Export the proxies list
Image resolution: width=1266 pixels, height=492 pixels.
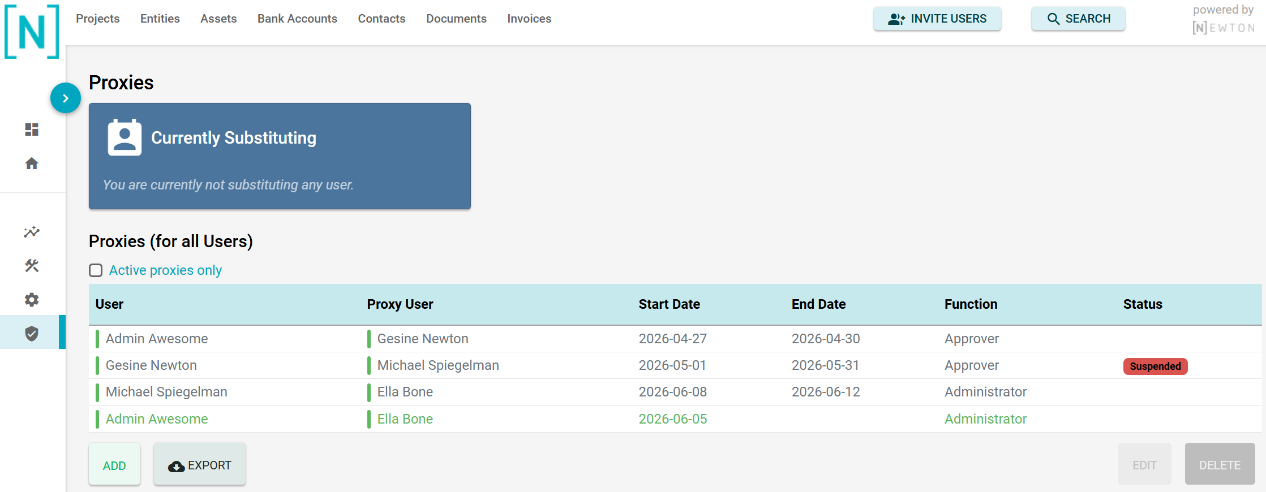tap(200, 465)
